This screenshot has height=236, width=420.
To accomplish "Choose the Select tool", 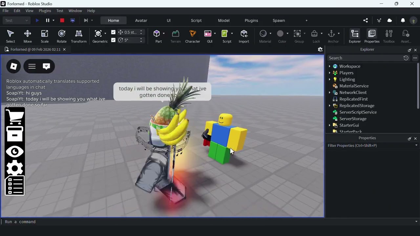I will (10, 36).
